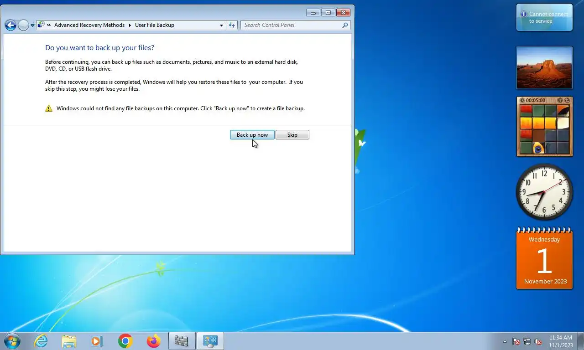Click the analog clock gadget
The width and height of the screenshot is (584, 350).
(544, 192)
